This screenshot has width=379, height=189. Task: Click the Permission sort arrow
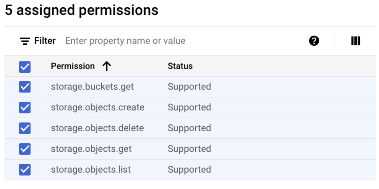(x=107, y=66)
